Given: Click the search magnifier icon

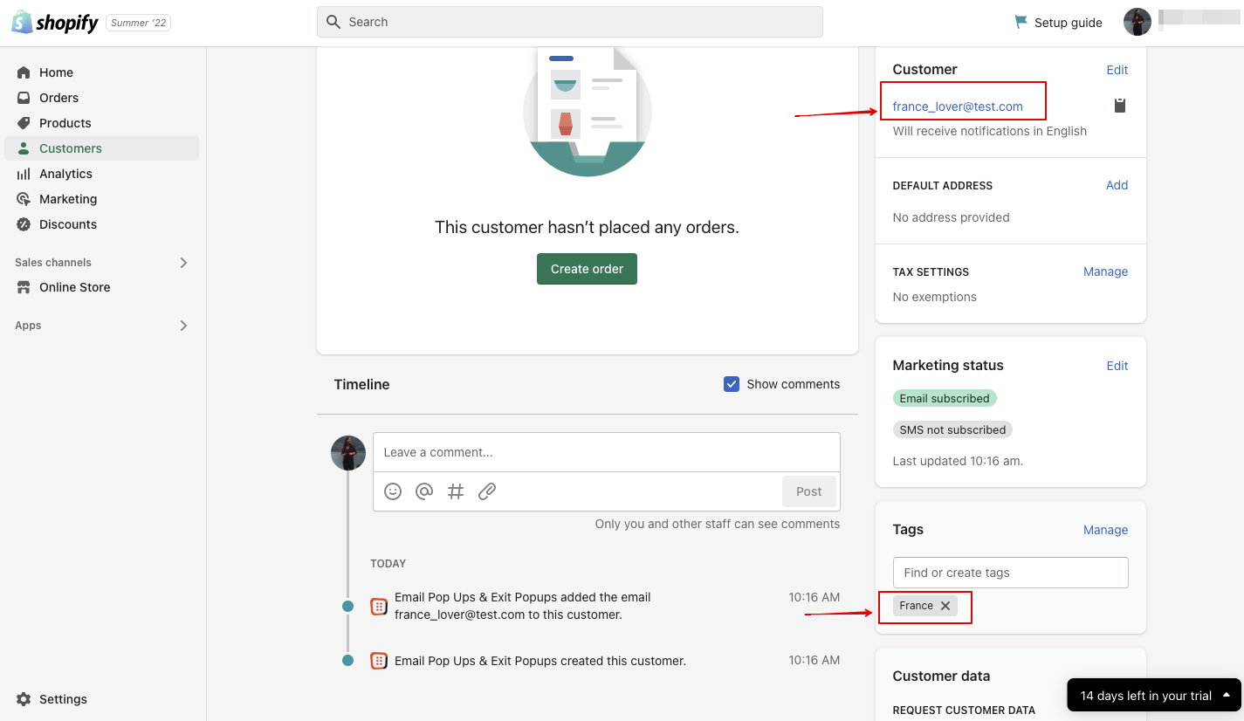Looking at the screenshot, I should click(x=333, y=22).
